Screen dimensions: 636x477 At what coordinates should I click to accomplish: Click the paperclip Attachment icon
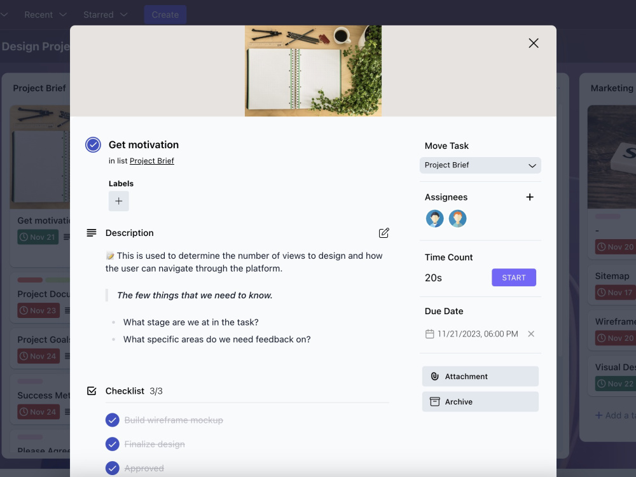[x=434, y=376]
